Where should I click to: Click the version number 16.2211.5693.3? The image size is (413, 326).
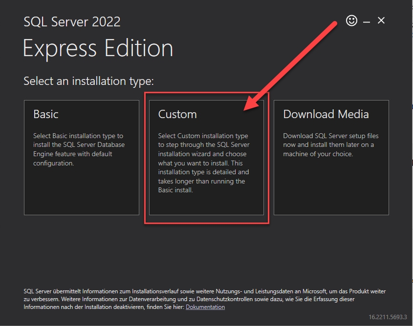click(388, 317)
